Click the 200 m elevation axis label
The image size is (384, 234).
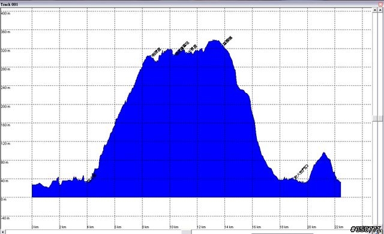pos(5,106)
